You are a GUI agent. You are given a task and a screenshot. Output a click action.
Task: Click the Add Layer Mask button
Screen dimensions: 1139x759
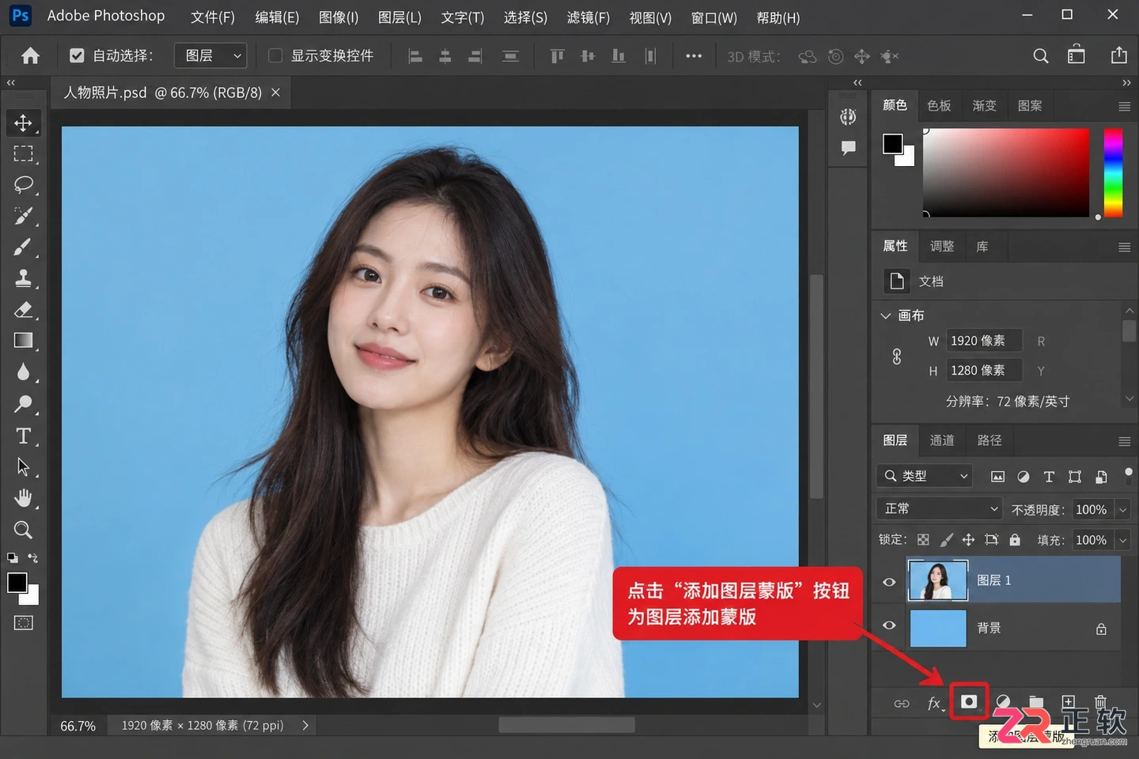coord(969,701)
